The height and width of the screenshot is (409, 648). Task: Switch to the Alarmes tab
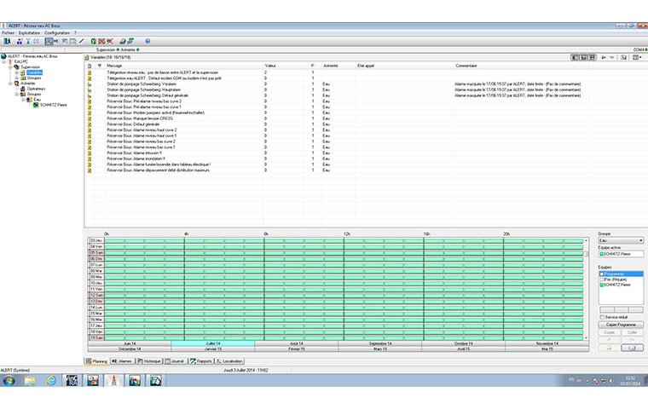click(x=122, y=361)
